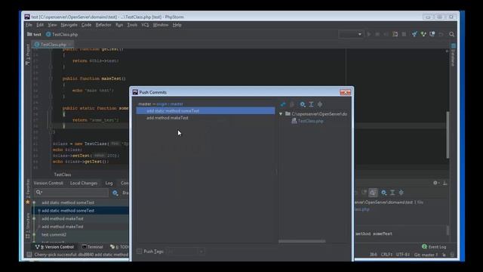
Task: Open Search Everywhere magnifier icon
Action: (451, 34)
